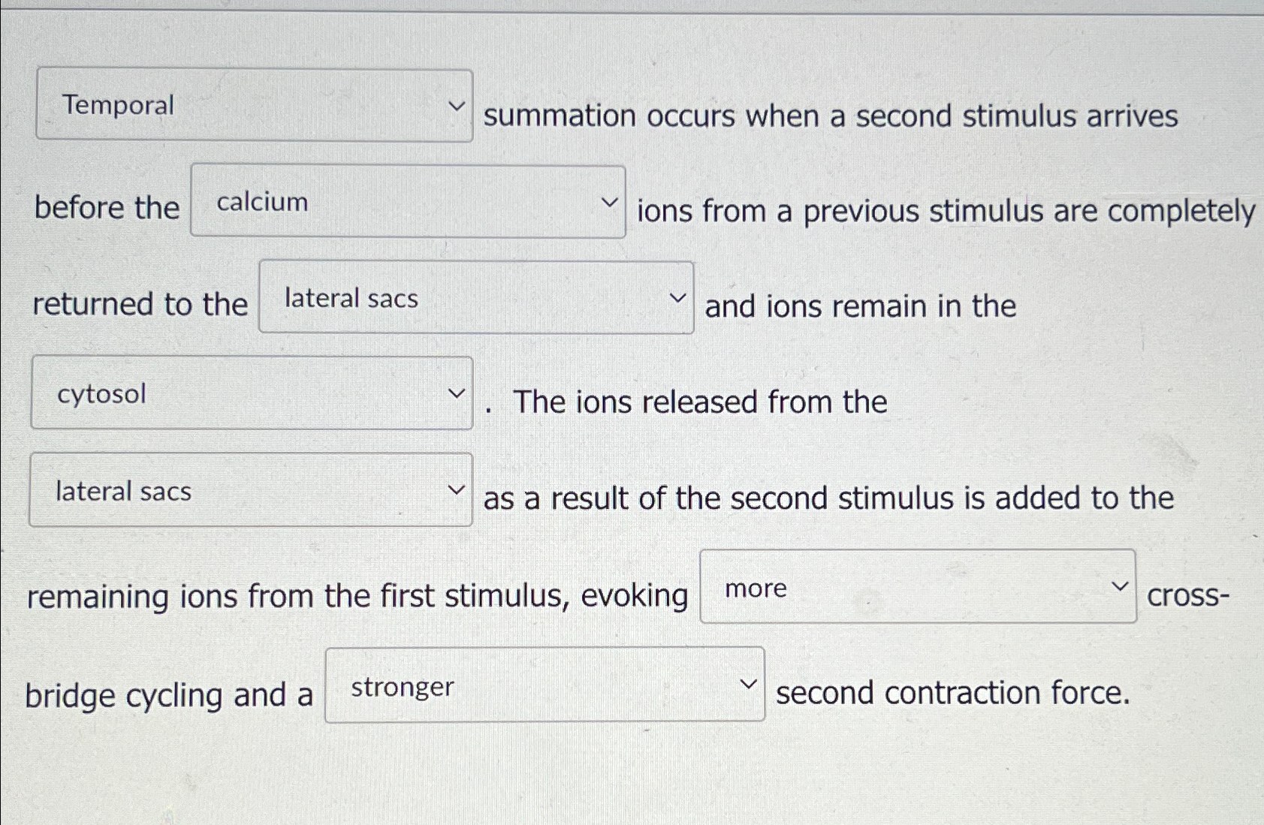Open the second "lateral sacs" dropdown
This screenshot has height=825, width=1264.
click(250, 492)
